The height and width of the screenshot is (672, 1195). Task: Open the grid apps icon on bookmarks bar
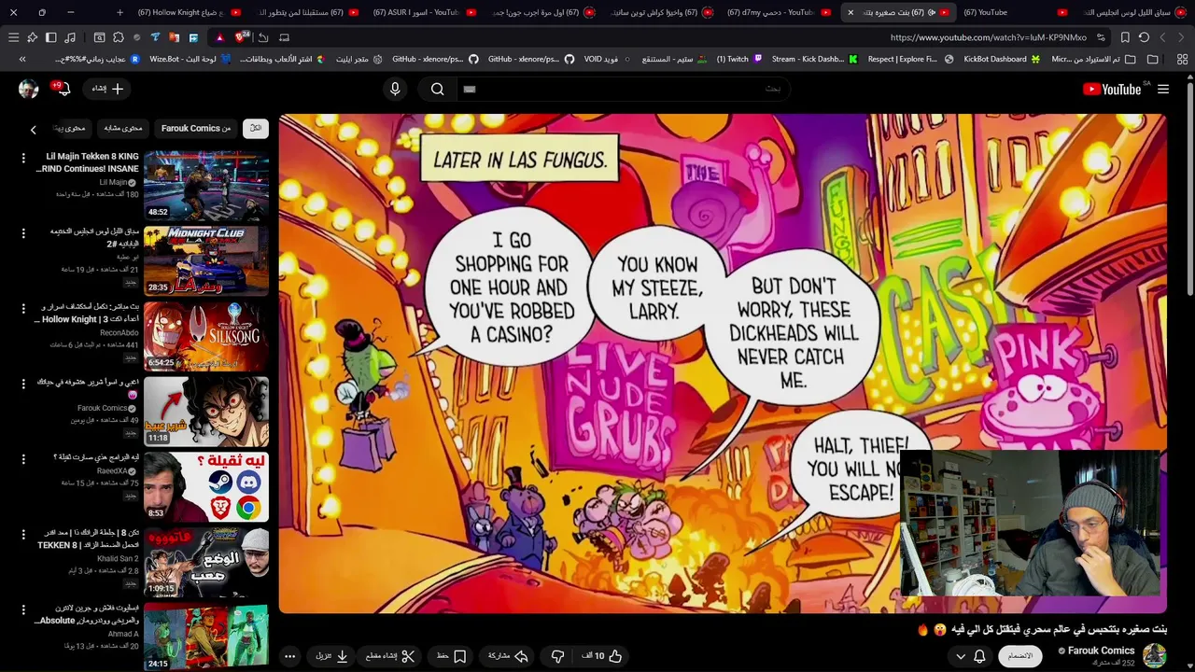1182,59
